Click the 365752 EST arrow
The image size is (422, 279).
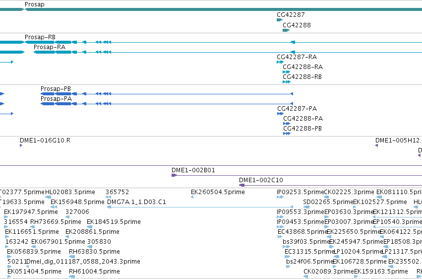109,197
